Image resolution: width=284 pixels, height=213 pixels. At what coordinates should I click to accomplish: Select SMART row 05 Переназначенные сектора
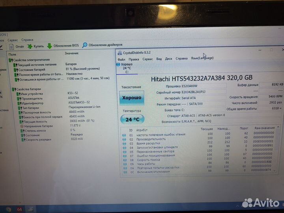(198, 151)
